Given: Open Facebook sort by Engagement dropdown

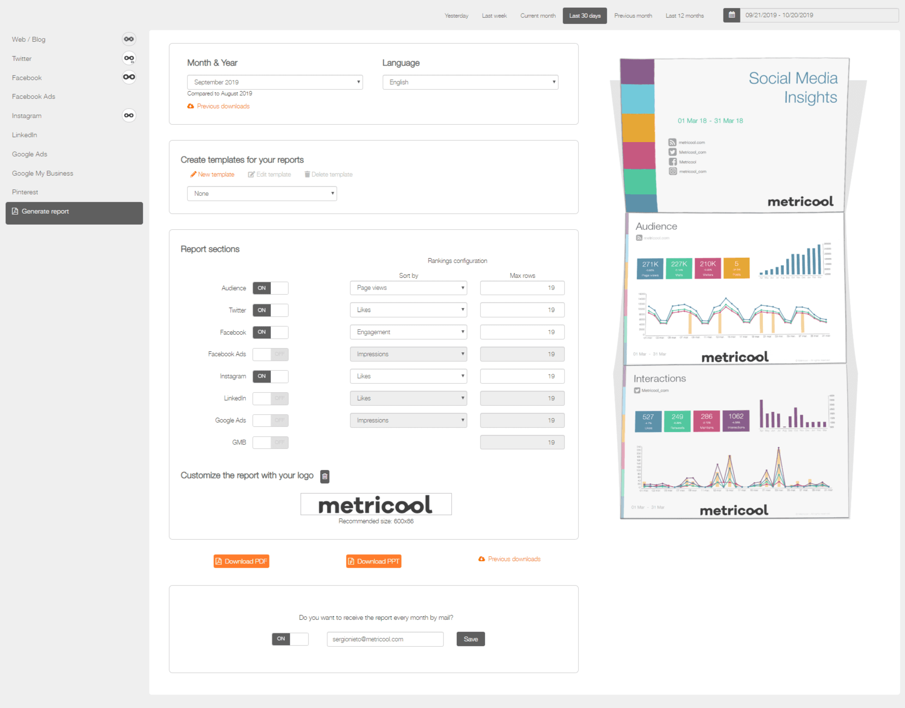Looking at the screenshot, I should click(408, 332).
